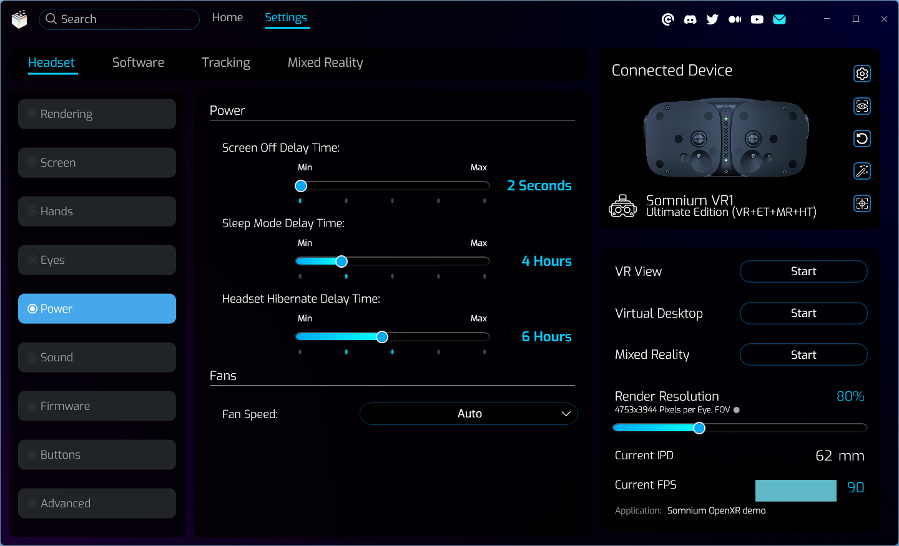Expand the Fan Speed dropdown
This screenshot has width=899, height=546.
point(469,414)
